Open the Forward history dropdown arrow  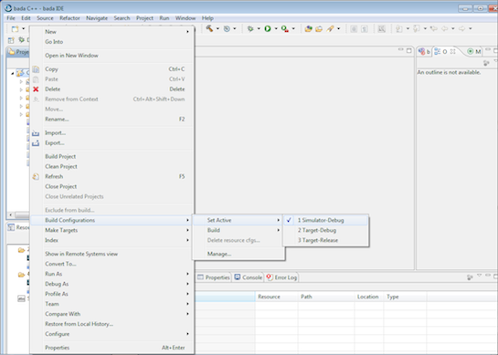[x=471, y=29]
